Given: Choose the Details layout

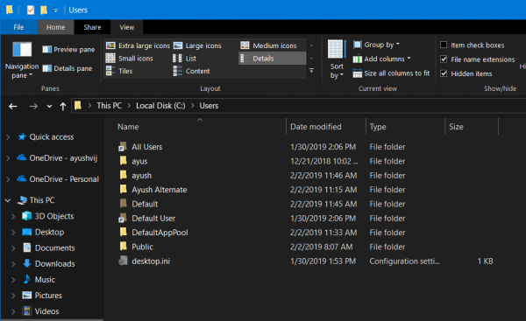Looking at the screenshot, I should coord(272,59).
